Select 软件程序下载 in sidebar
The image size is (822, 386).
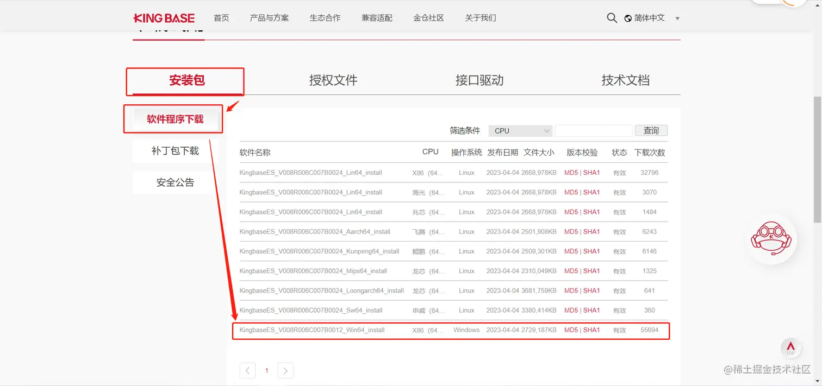[x=175, y=119]
